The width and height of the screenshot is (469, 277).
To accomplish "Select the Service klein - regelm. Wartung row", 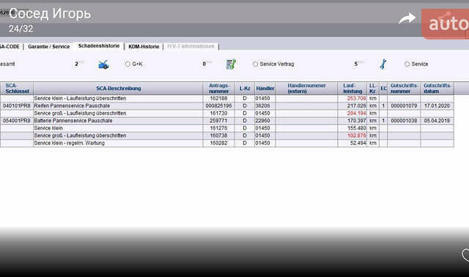I will 227,143.
